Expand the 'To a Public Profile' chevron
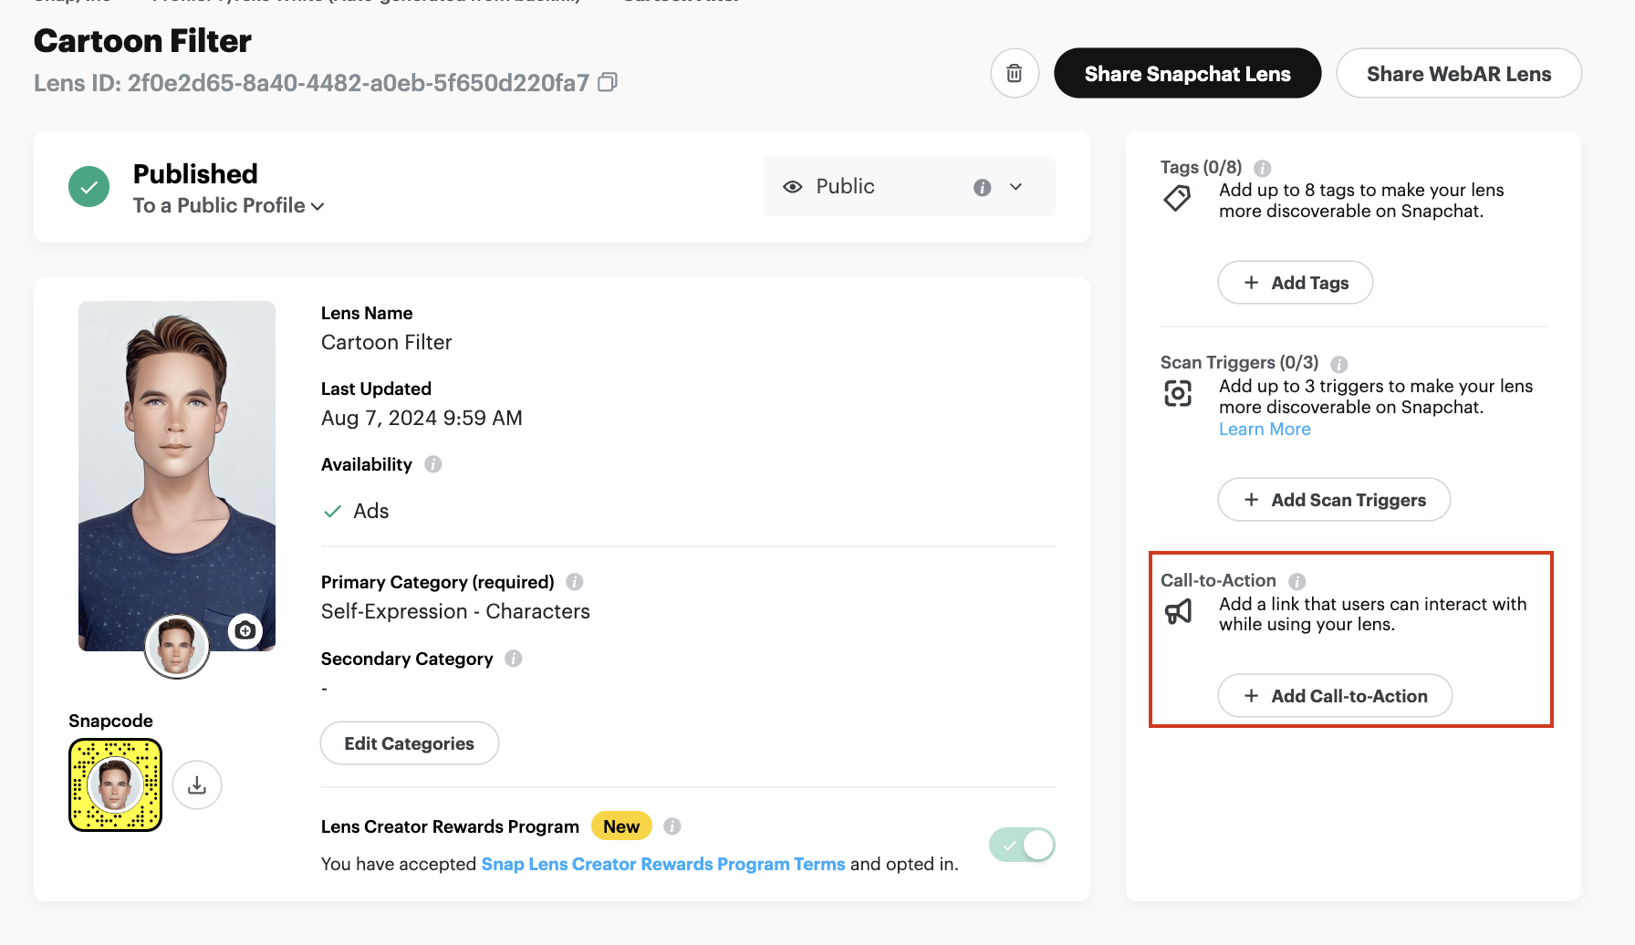The image size is (1635, 945). click(x=318, y=207)
